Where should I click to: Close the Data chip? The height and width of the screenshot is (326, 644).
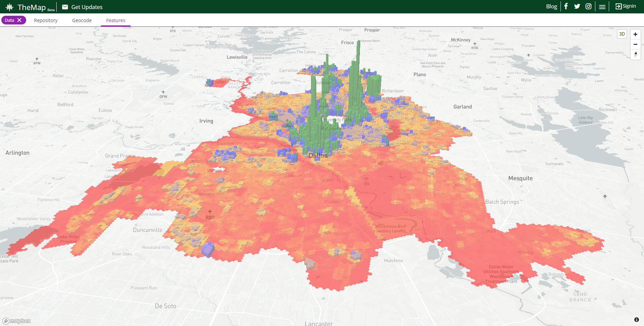(x=19, y=20)
